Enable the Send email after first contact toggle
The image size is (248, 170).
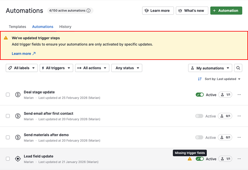199,116
